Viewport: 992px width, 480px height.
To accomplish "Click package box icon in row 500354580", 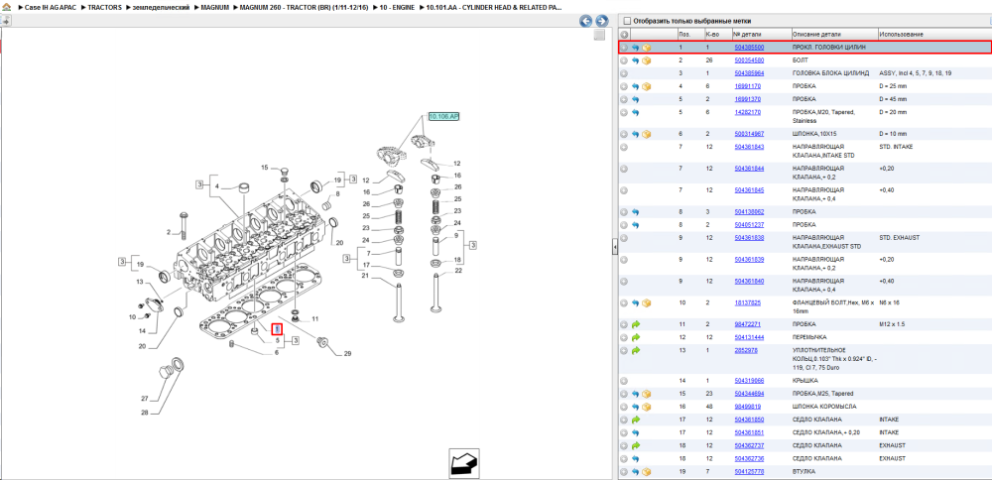I will [647, 60].
